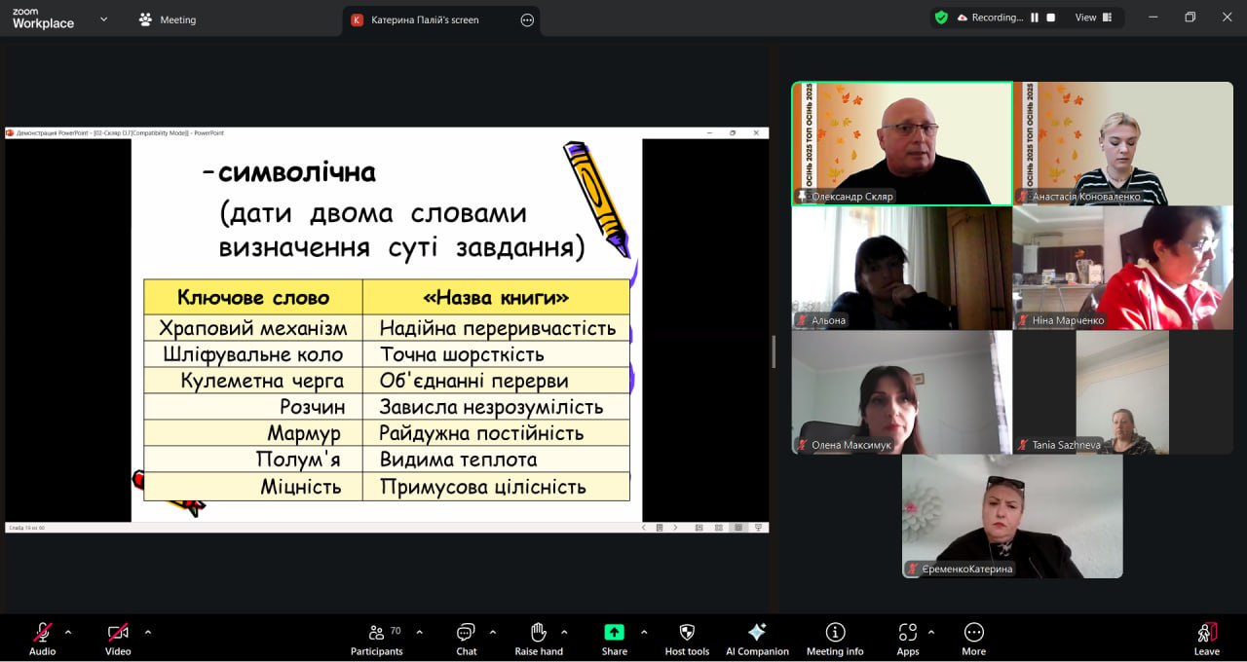1247x662 pixels.
Task: Click the Zoom Workplace logo
Action: tap(43, 18)
